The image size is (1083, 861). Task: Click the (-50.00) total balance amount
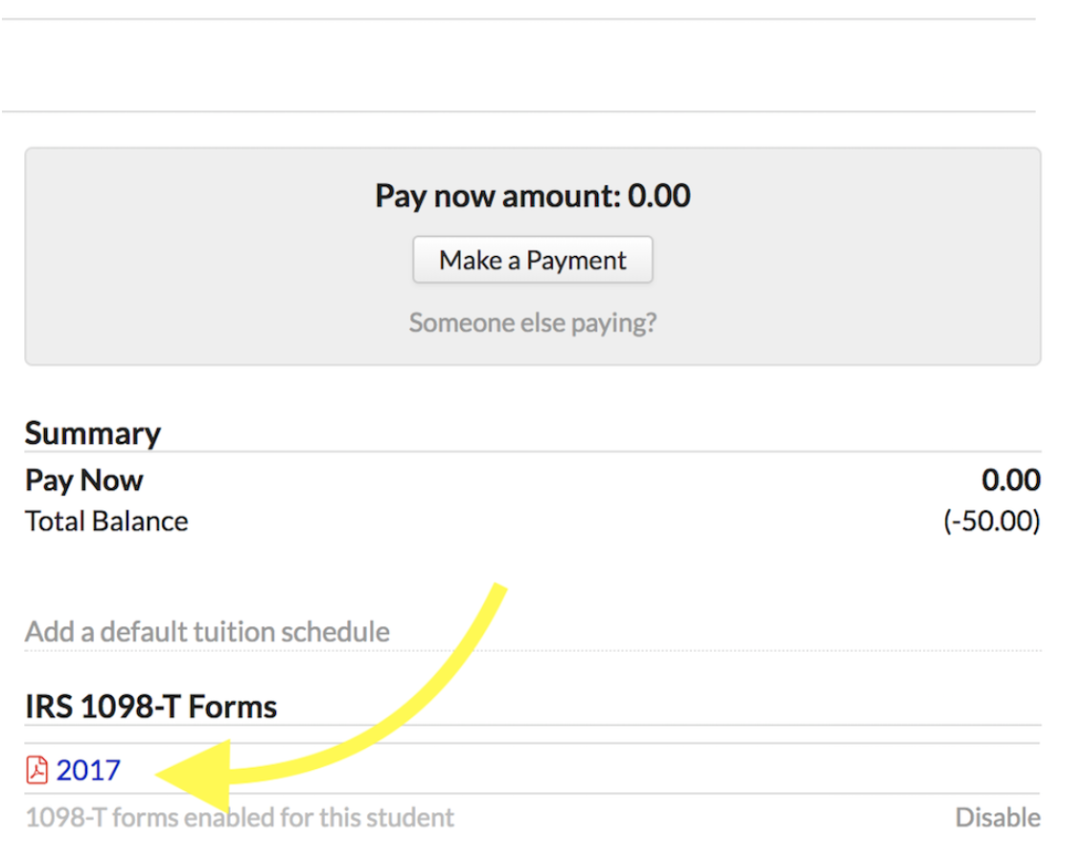[x=991, y=522]
